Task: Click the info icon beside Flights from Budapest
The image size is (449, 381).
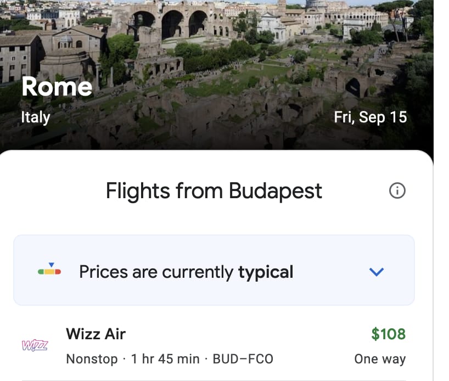Action: click(x=397, y=190)
